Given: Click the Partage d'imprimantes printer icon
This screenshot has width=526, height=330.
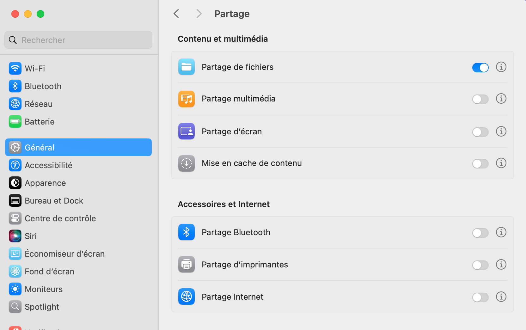Looking at the screenshot, I should (x=187, y=264).
